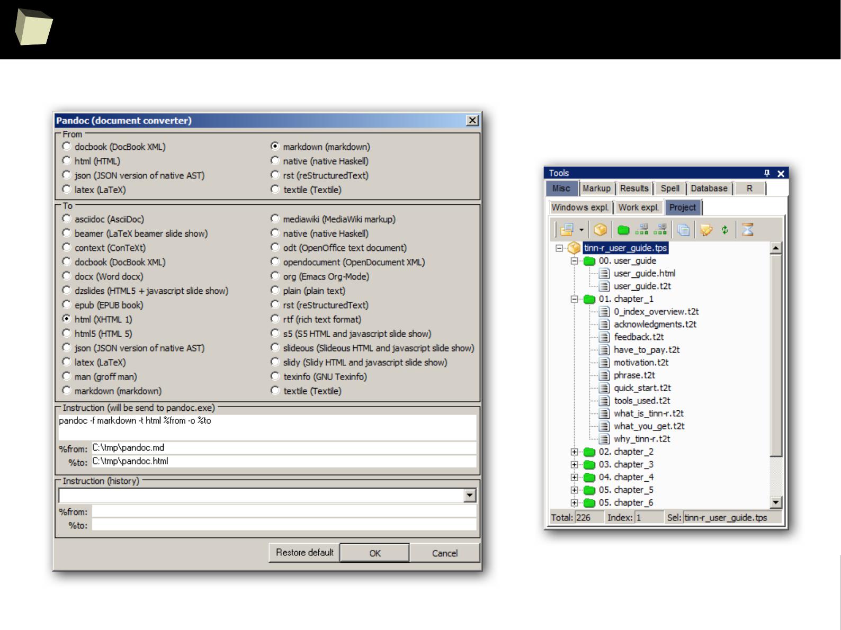Select why_tinn-r.t2t in the project tree
This screenshot has height=630, width=841.
(642, 439)
